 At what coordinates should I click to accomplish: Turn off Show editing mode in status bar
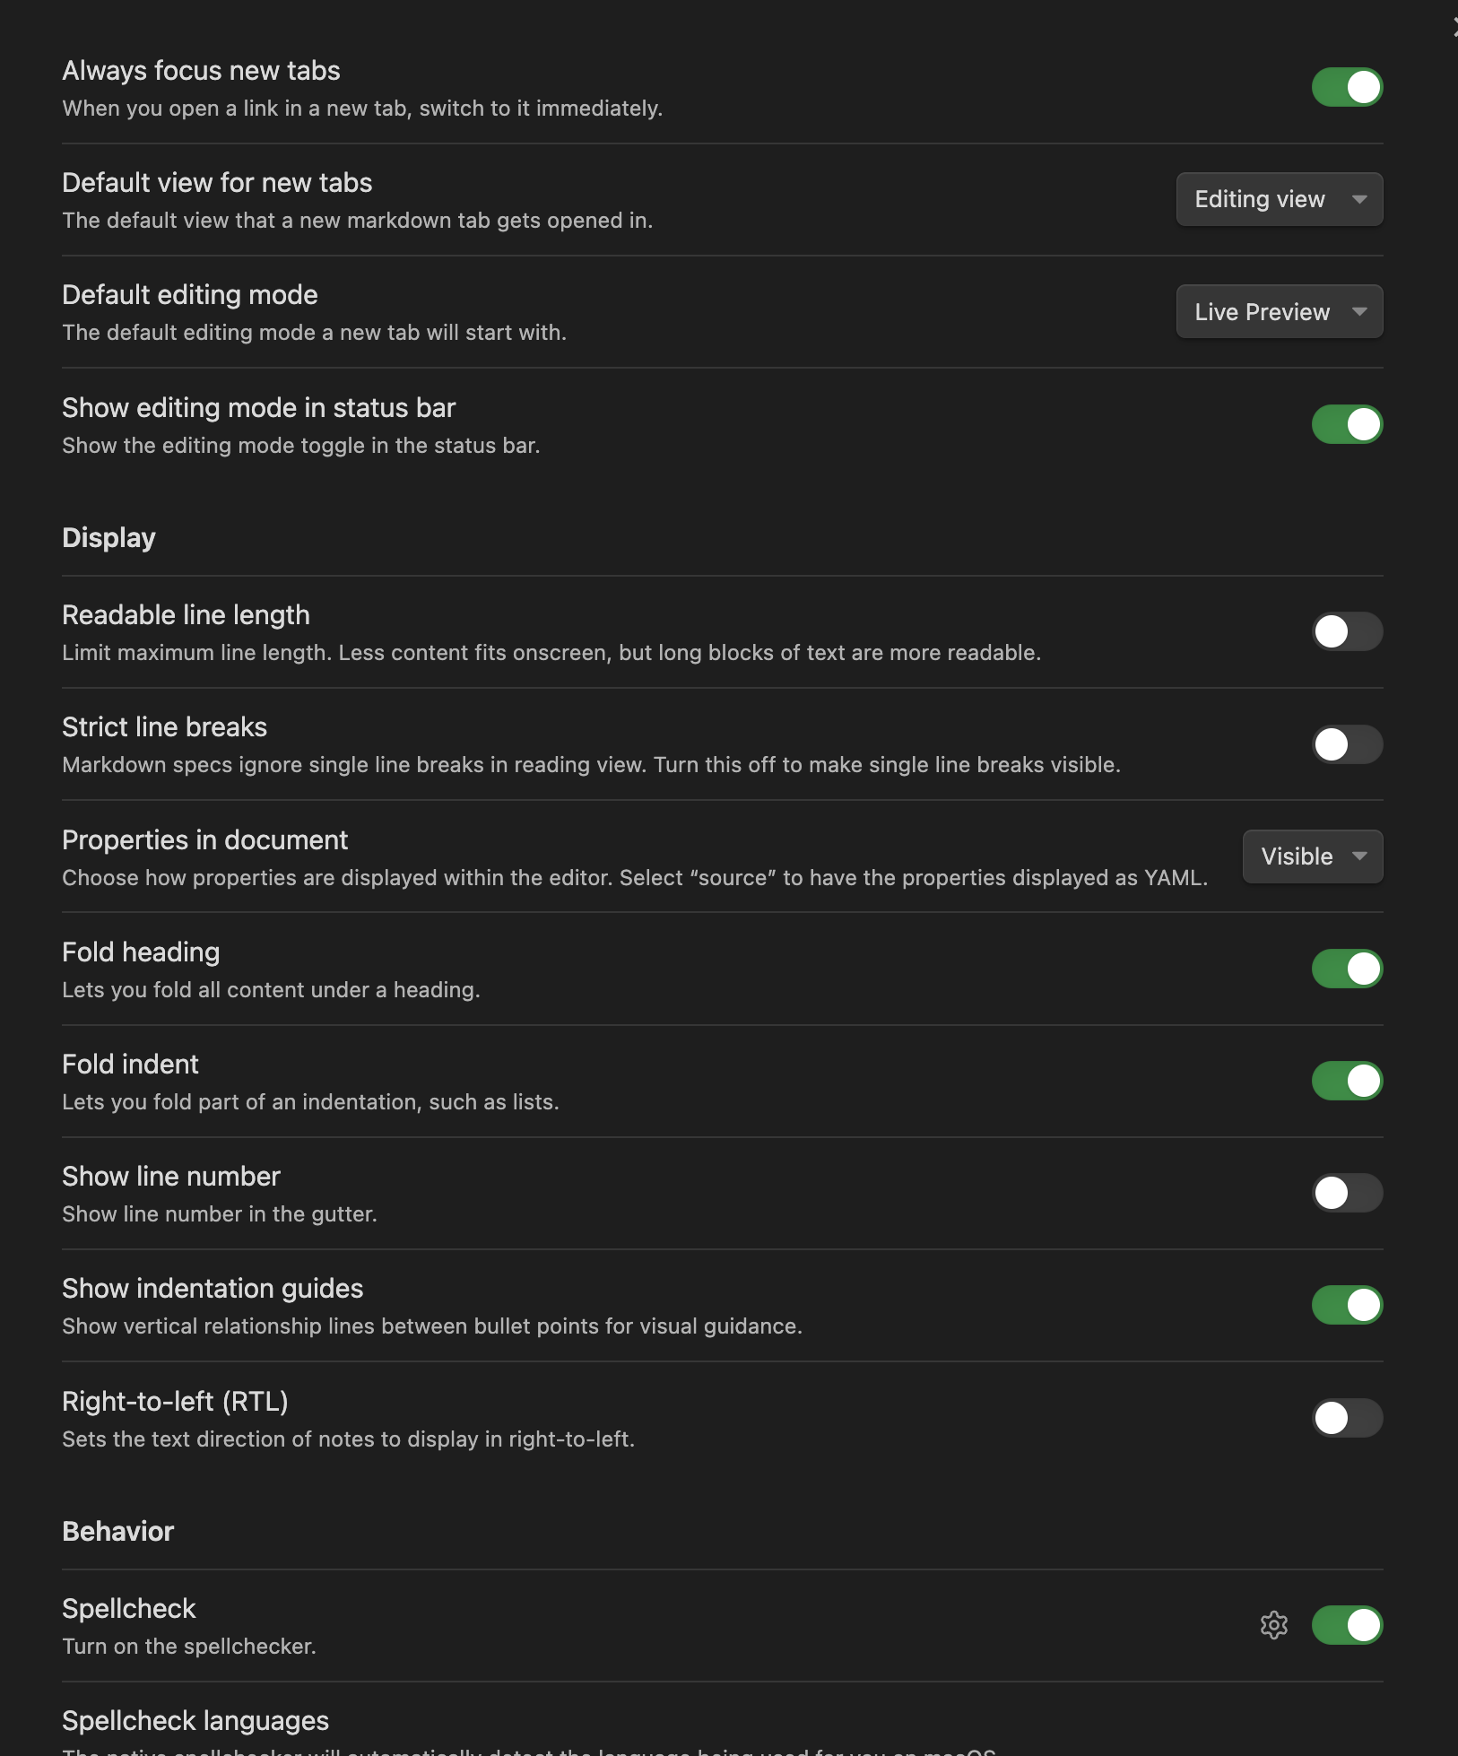click(x=1347, y=424)
